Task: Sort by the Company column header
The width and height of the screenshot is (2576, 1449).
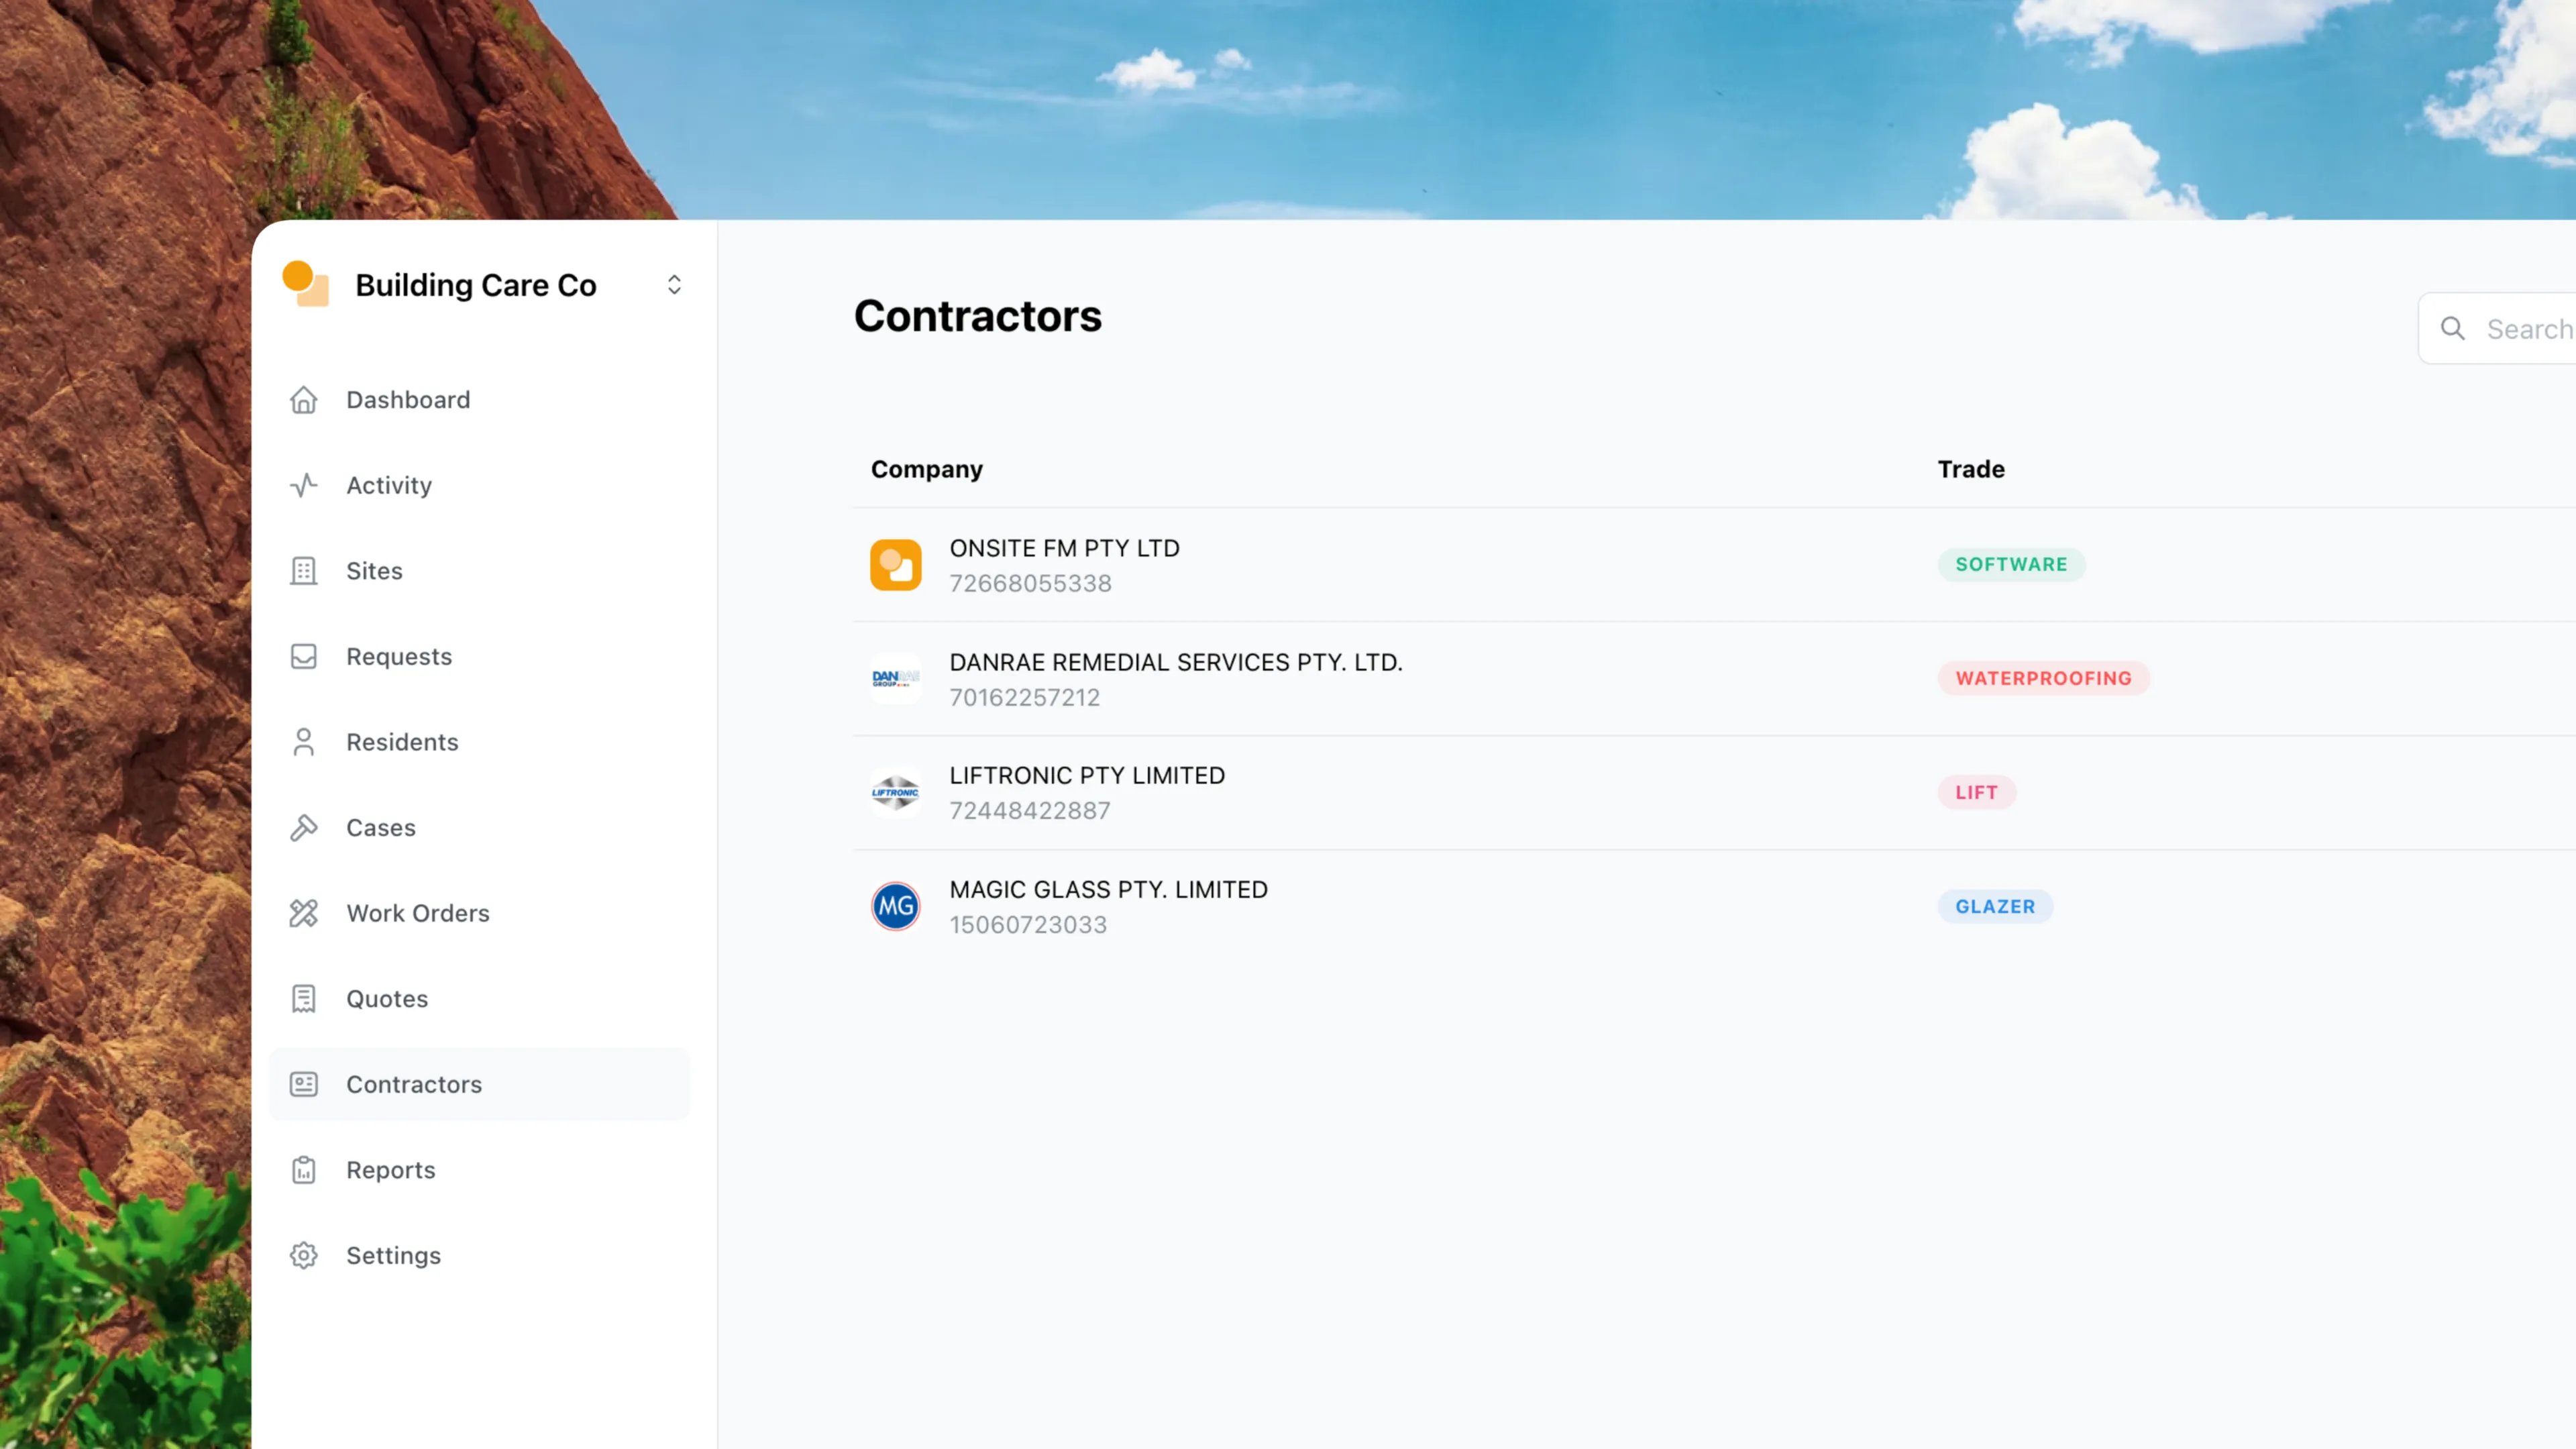Action: 926,468
